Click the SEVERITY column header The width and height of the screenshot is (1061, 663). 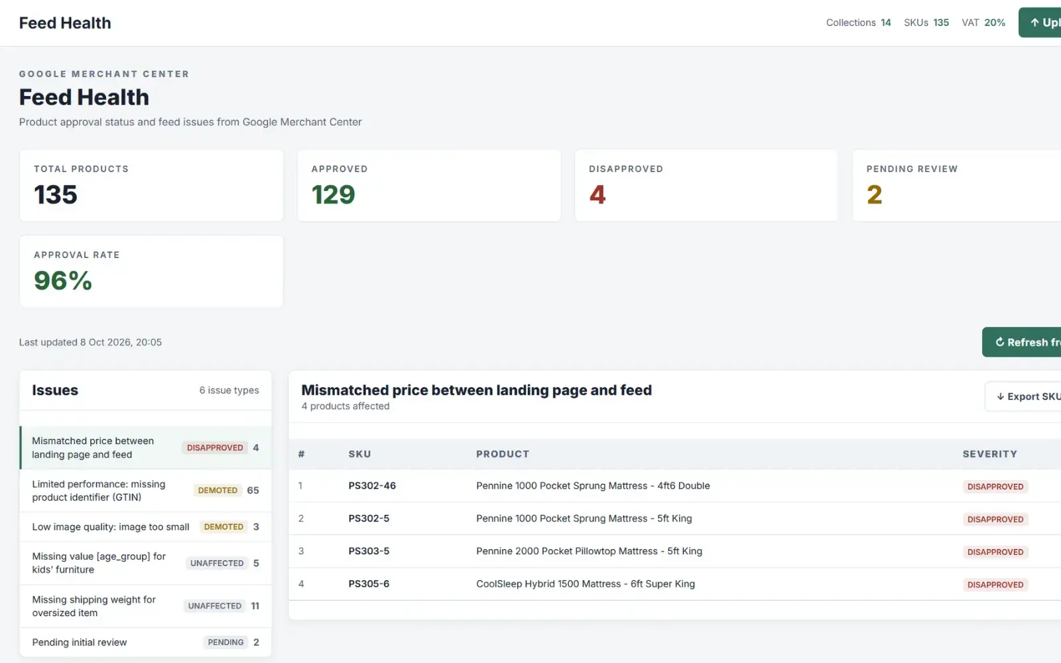[989, 454]
